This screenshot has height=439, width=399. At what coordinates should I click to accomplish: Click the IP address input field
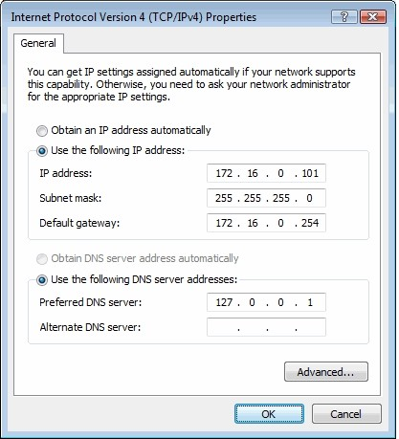pos(266,173)
